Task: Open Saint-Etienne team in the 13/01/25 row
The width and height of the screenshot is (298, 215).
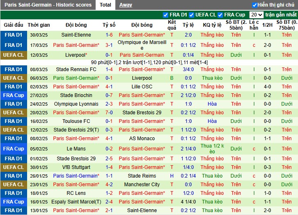Action: (142, 210)
